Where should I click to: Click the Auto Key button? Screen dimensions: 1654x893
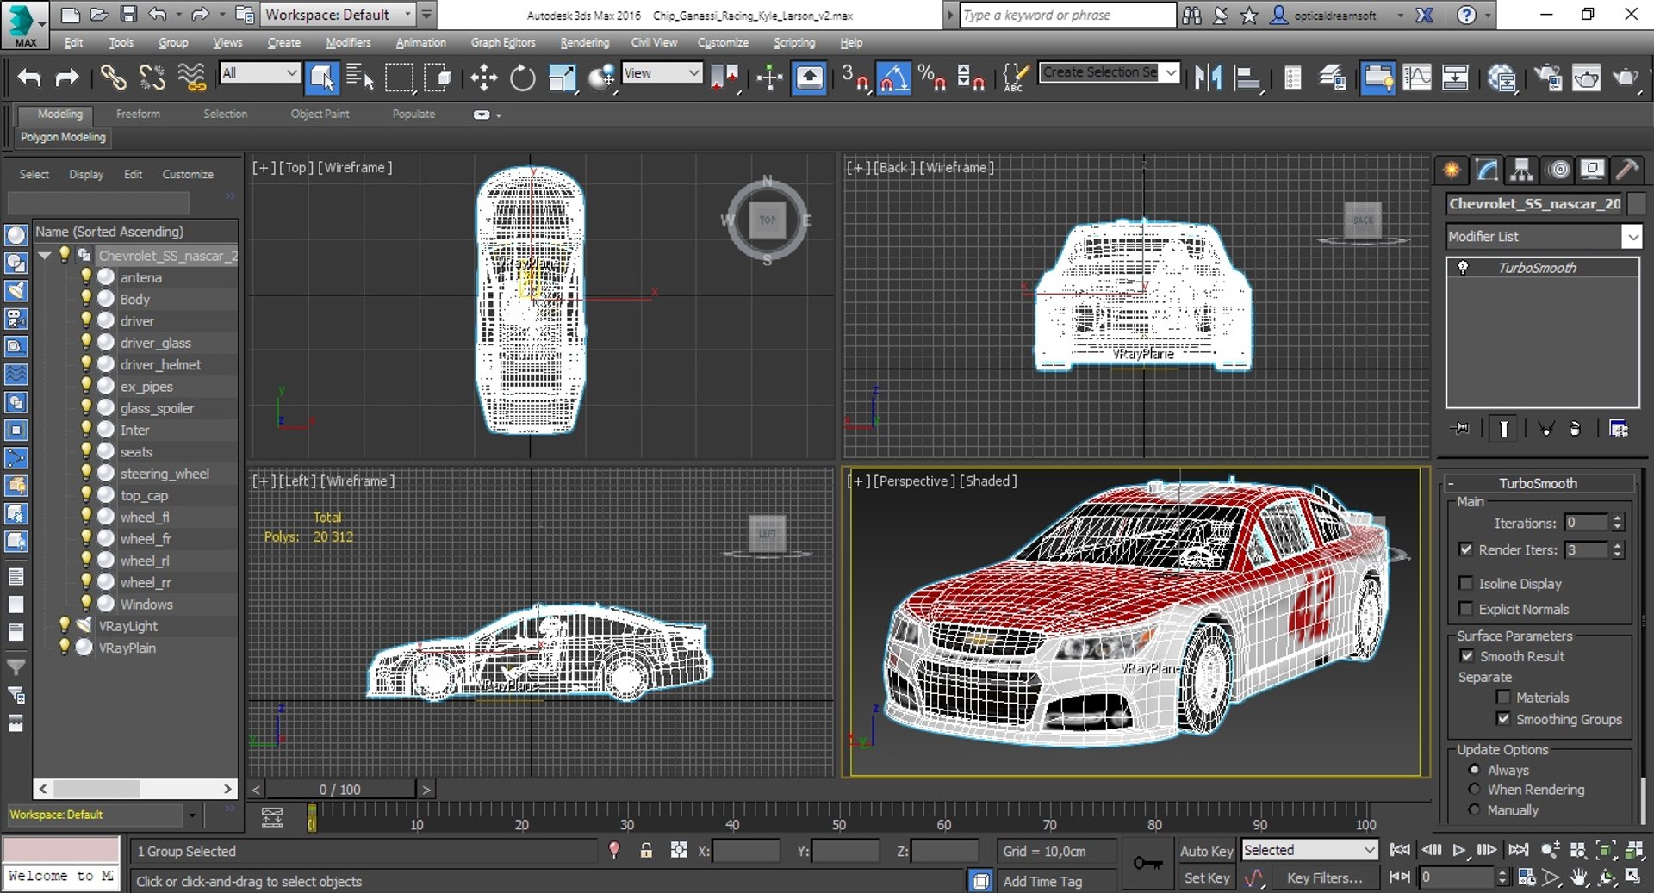(1206, 851)
